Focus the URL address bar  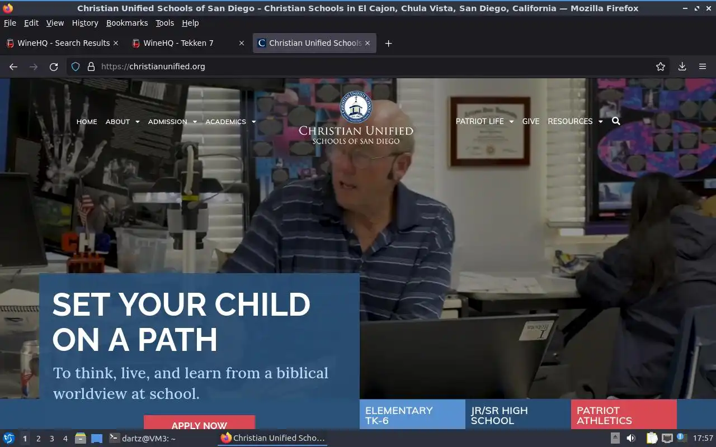point(369,66)
